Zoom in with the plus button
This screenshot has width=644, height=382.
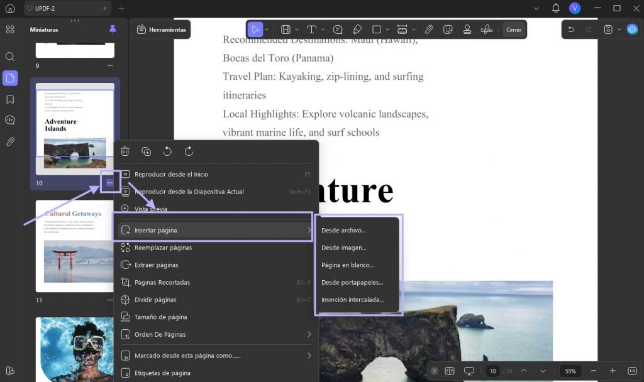(613, 371)
